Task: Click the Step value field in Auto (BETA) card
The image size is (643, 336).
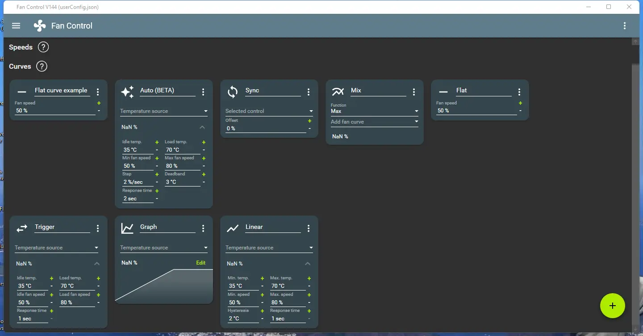Action: tap(138, 182)
